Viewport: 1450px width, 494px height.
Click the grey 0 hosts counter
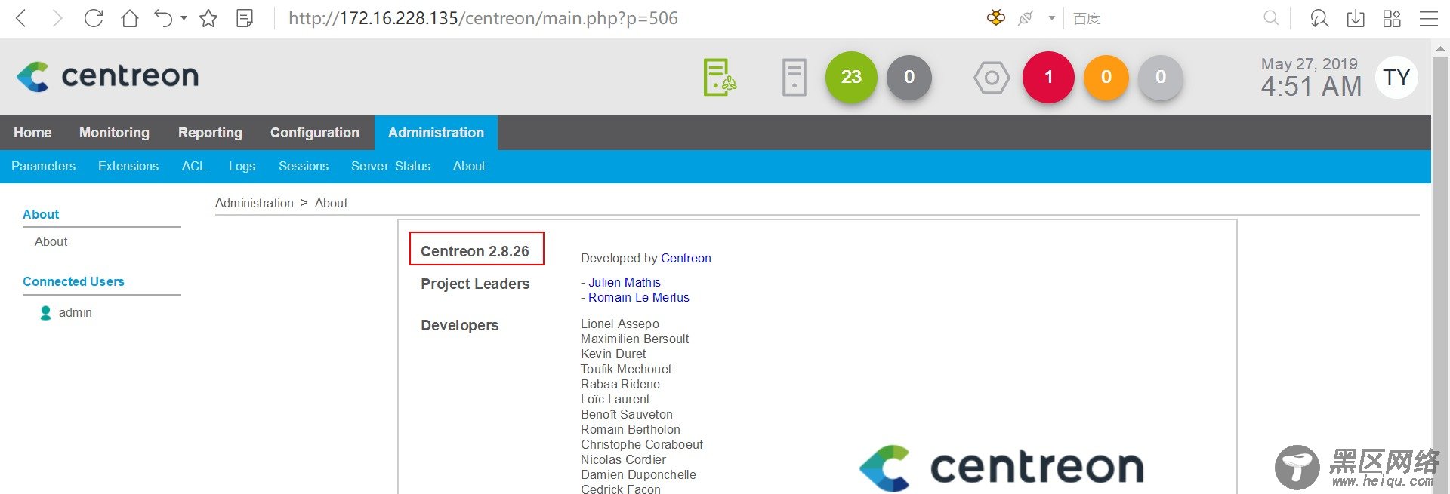(909, 77)
